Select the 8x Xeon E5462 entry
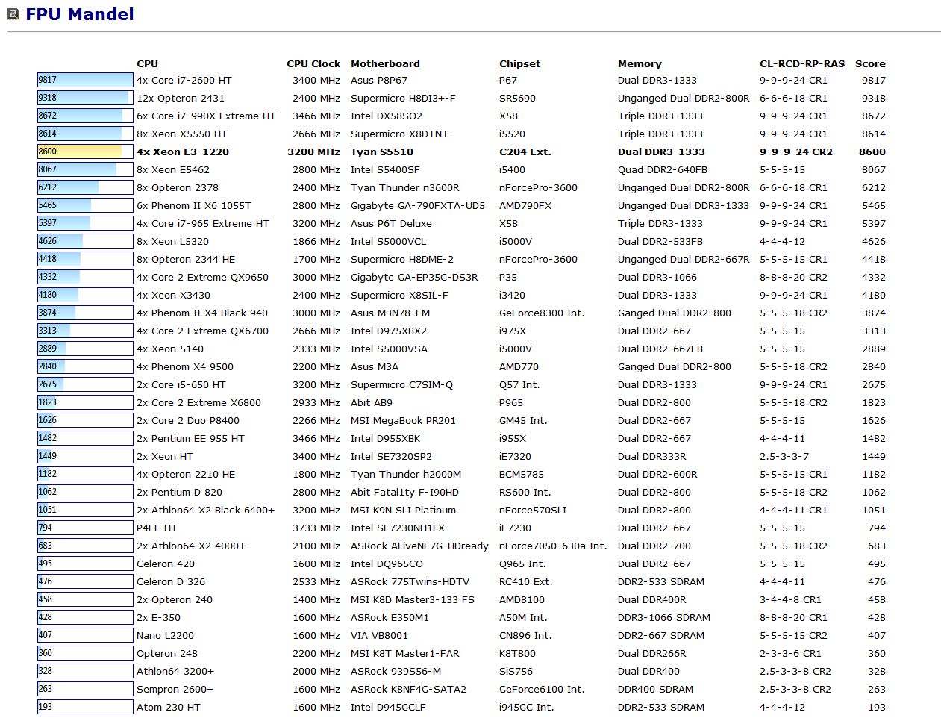This screenshot has height=718, width=941. point(172,170)
